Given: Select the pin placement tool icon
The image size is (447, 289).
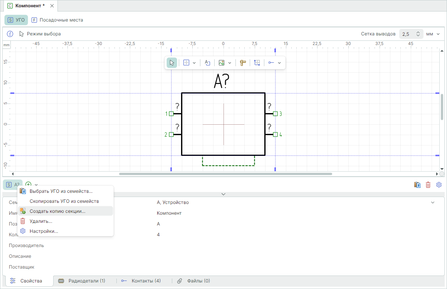Looking at the screenshot, I should (271, 63).
